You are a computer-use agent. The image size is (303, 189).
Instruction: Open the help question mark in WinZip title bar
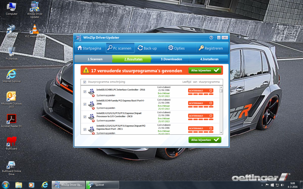(211, 38)
